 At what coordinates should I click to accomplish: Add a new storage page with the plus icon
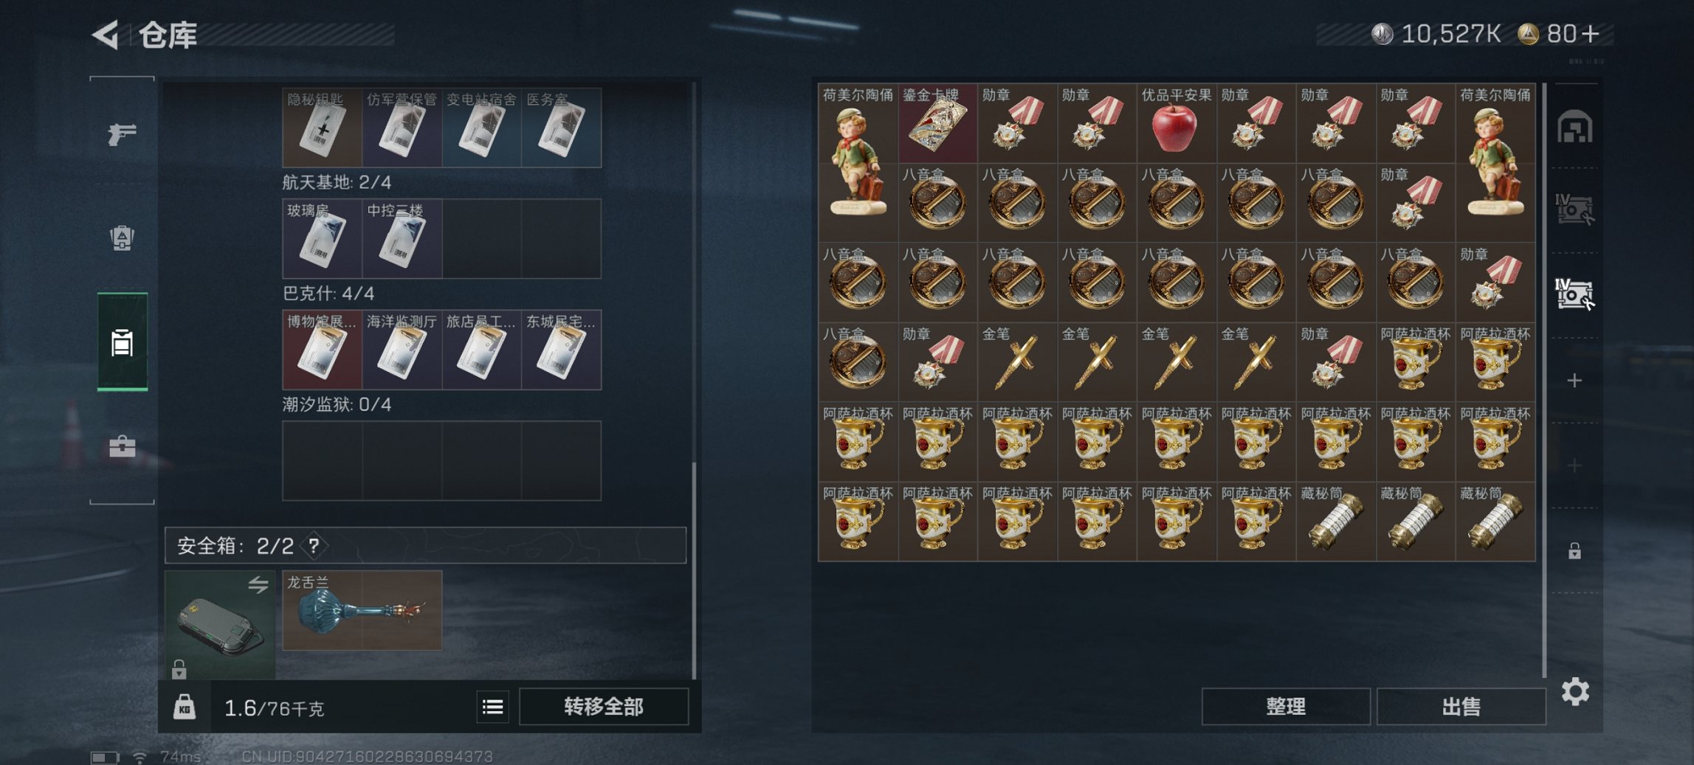(1574, 381)
